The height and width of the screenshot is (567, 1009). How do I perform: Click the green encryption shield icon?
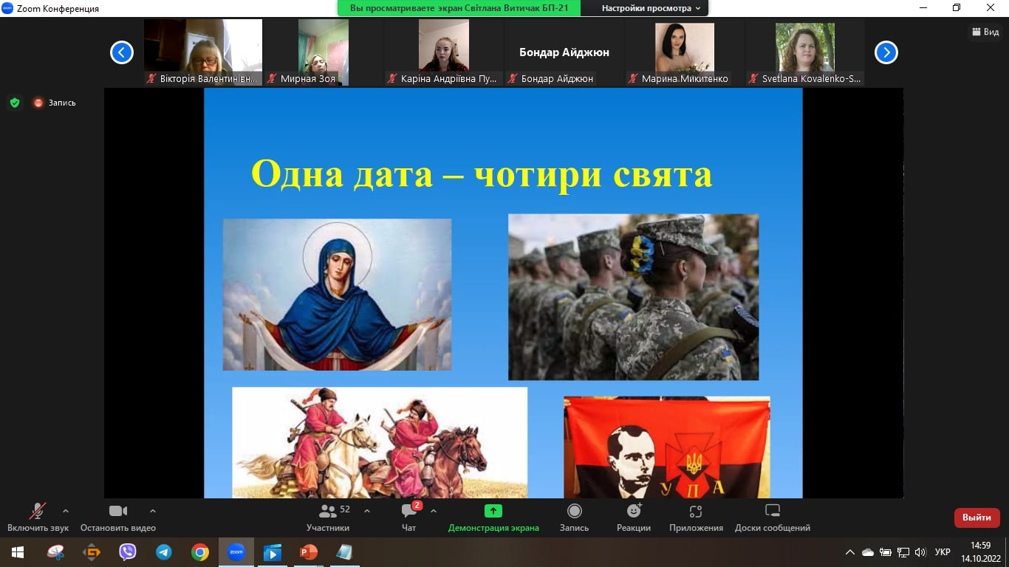coord(15,103)
